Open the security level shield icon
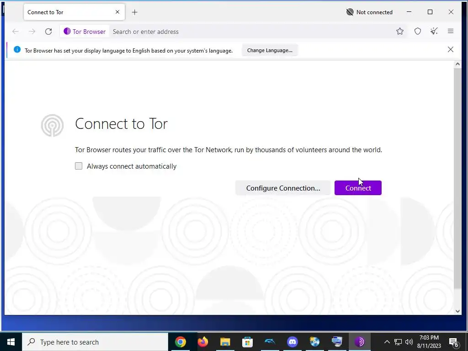The width and height of the screenshot is (468, 351). point(418,31)
